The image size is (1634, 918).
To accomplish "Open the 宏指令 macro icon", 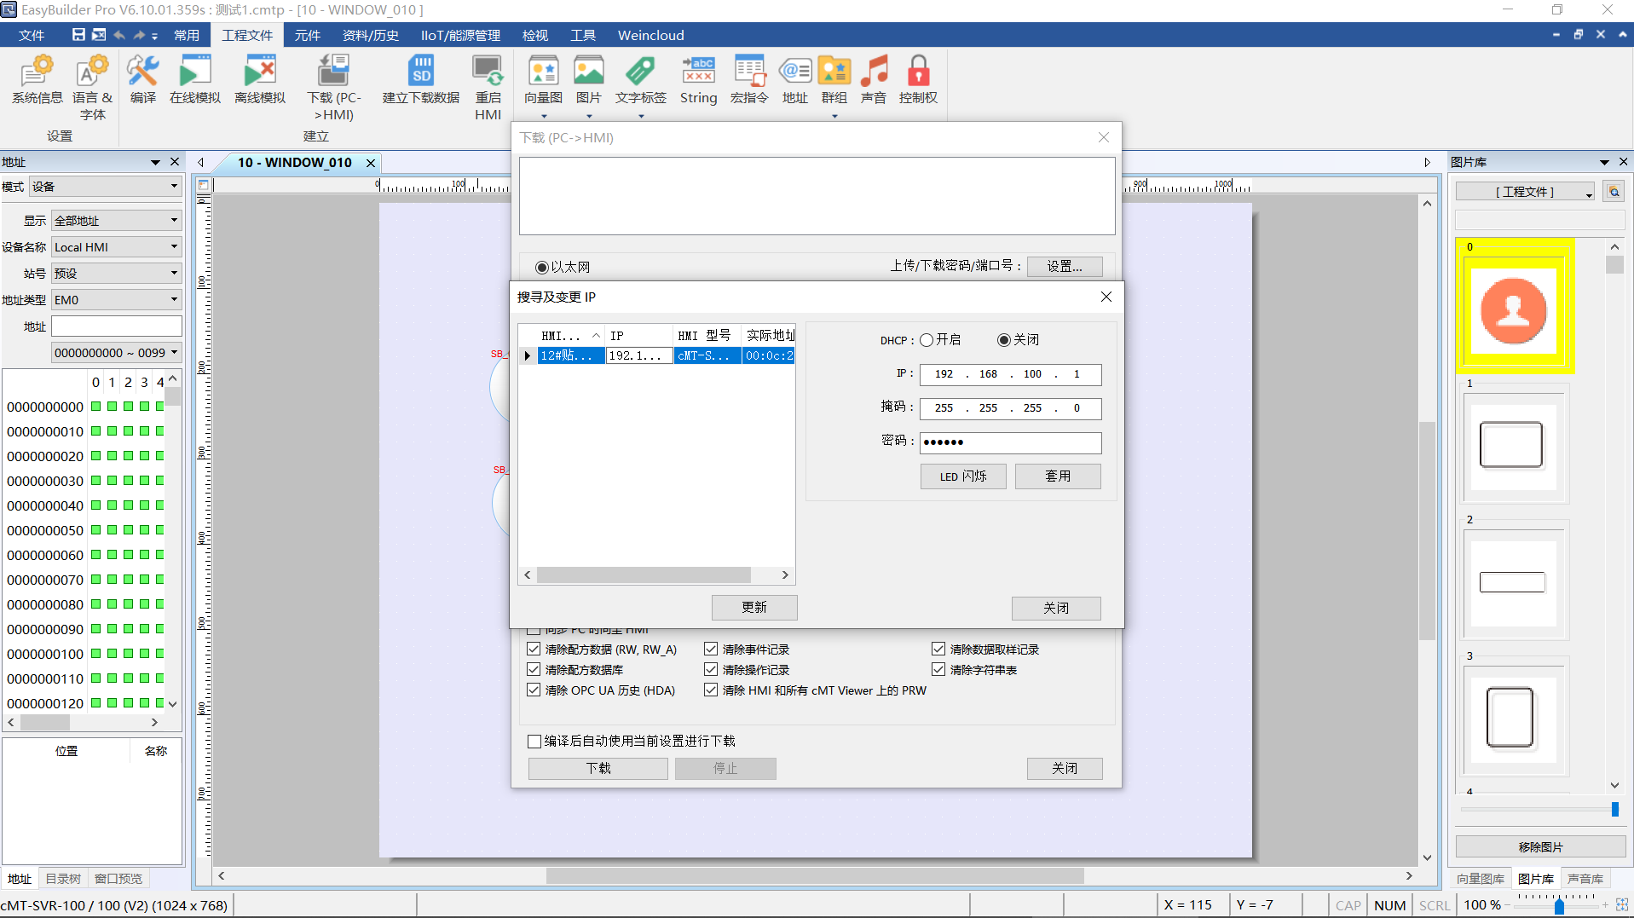I will click(749, 72).
